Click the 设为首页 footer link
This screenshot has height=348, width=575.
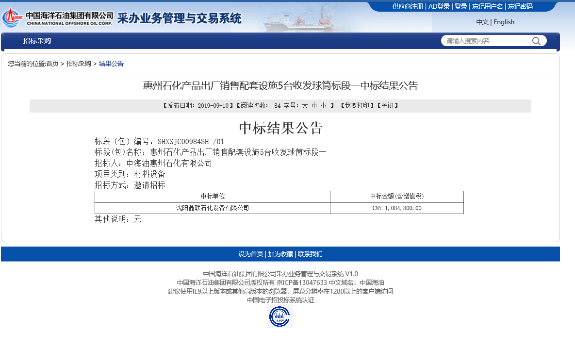(x=251, y=254)
